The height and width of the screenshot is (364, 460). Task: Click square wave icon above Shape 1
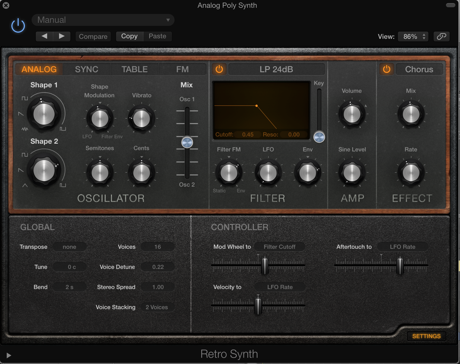[25, 98]
